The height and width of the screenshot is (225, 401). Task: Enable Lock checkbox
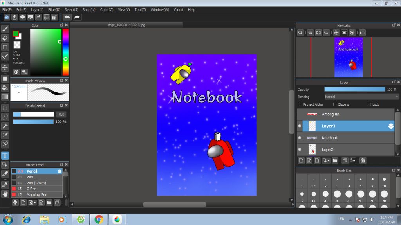pyautogui.click(x=369, y=104)
